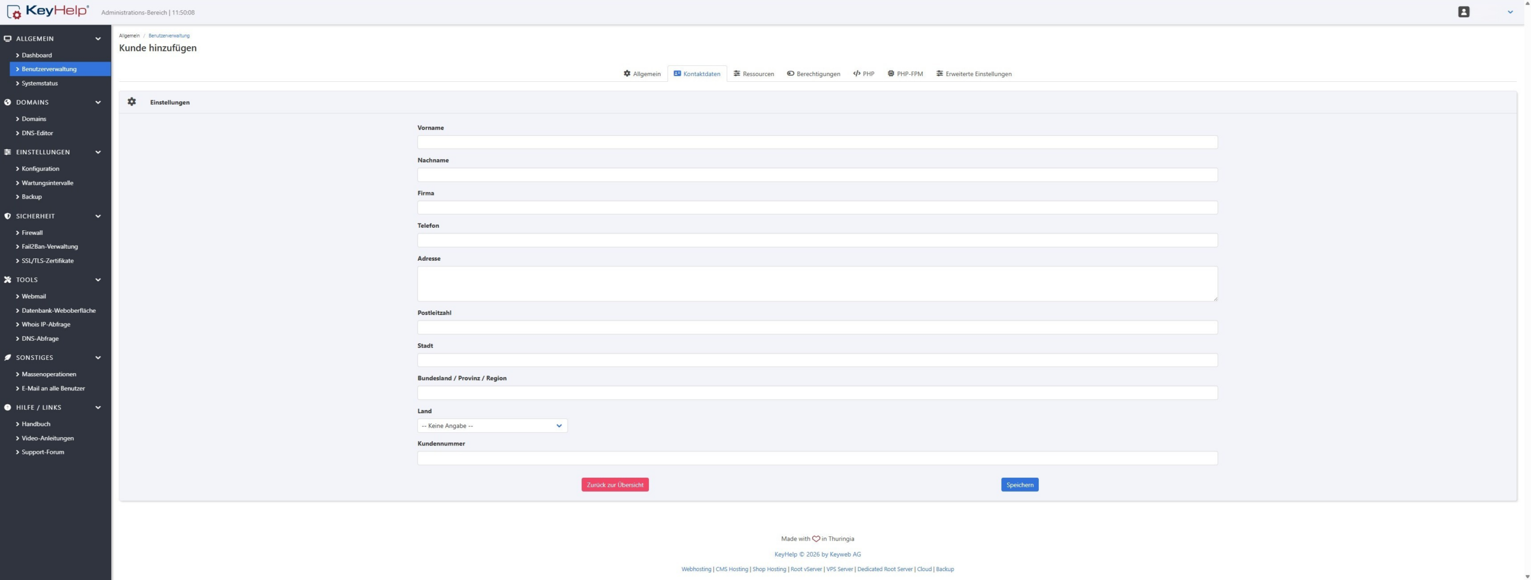Viewport: 1531px width, 580px height.
Task: Open the Land country dropdown
Action: tap(492, 426)
